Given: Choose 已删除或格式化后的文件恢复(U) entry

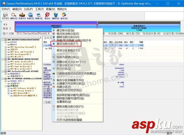Looking at the screenshot, I should [77, 73].
